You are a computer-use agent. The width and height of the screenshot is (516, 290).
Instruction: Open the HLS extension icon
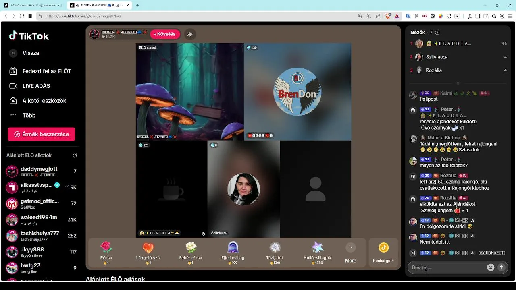coord(424,16)
